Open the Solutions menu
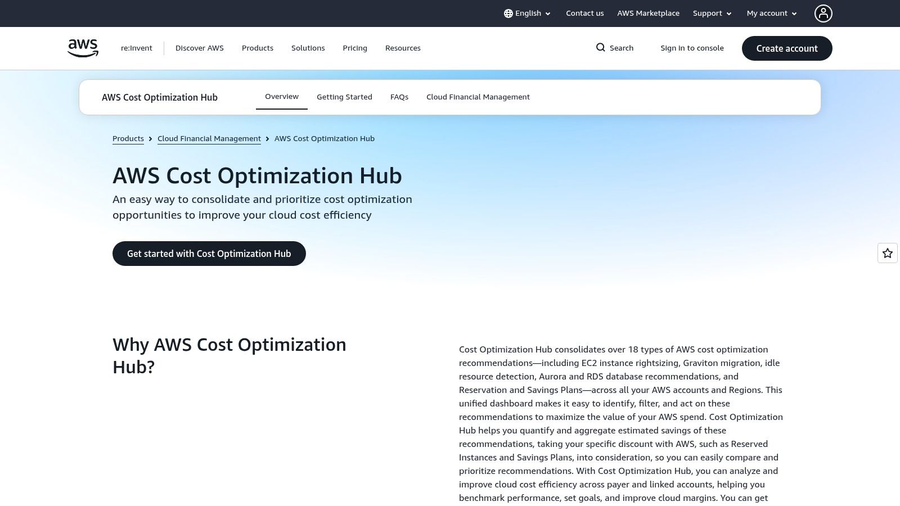Image resolution: width=900 pixels, height=506 pixels. 308,48
